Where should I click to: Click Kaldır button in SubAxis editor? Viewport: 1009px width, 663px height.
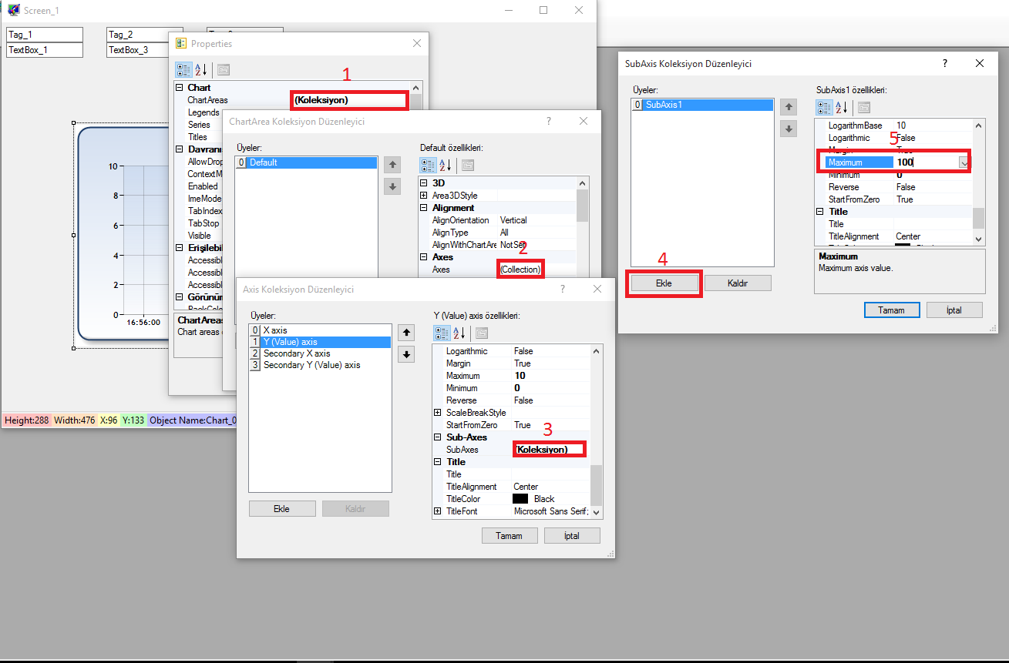(x=738, y=283)
